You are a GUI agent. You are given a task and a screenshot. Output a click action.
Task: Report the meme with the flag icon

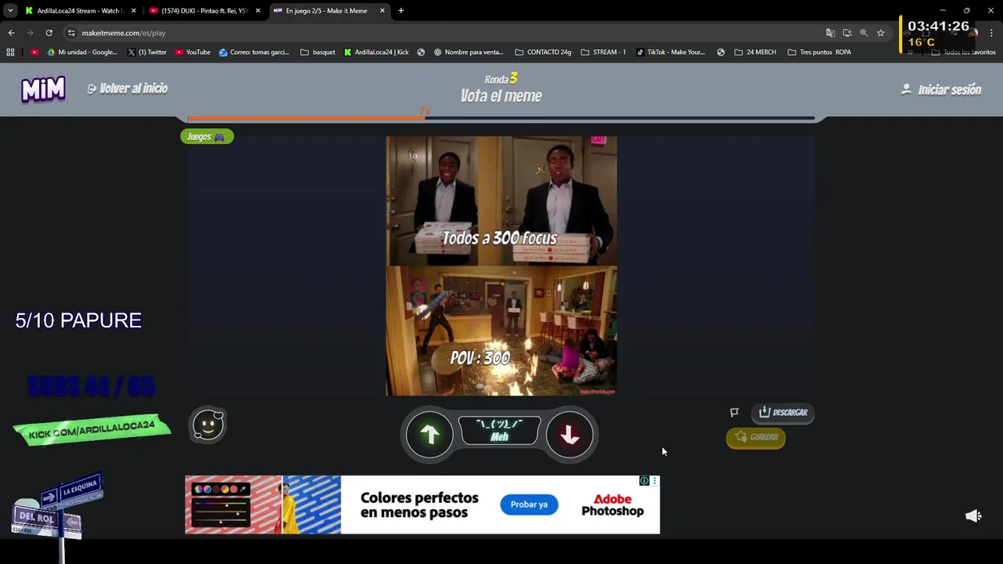pyautogui.click(x=734, y=412)
